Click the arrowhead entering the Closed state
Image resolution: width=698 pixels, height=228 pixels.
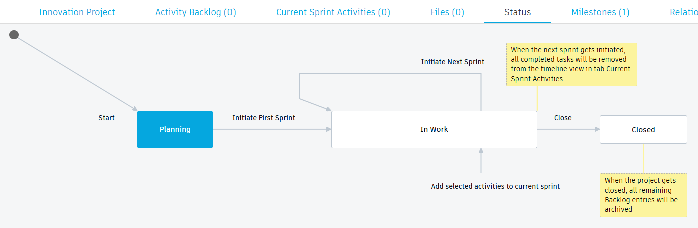(597, 129)
